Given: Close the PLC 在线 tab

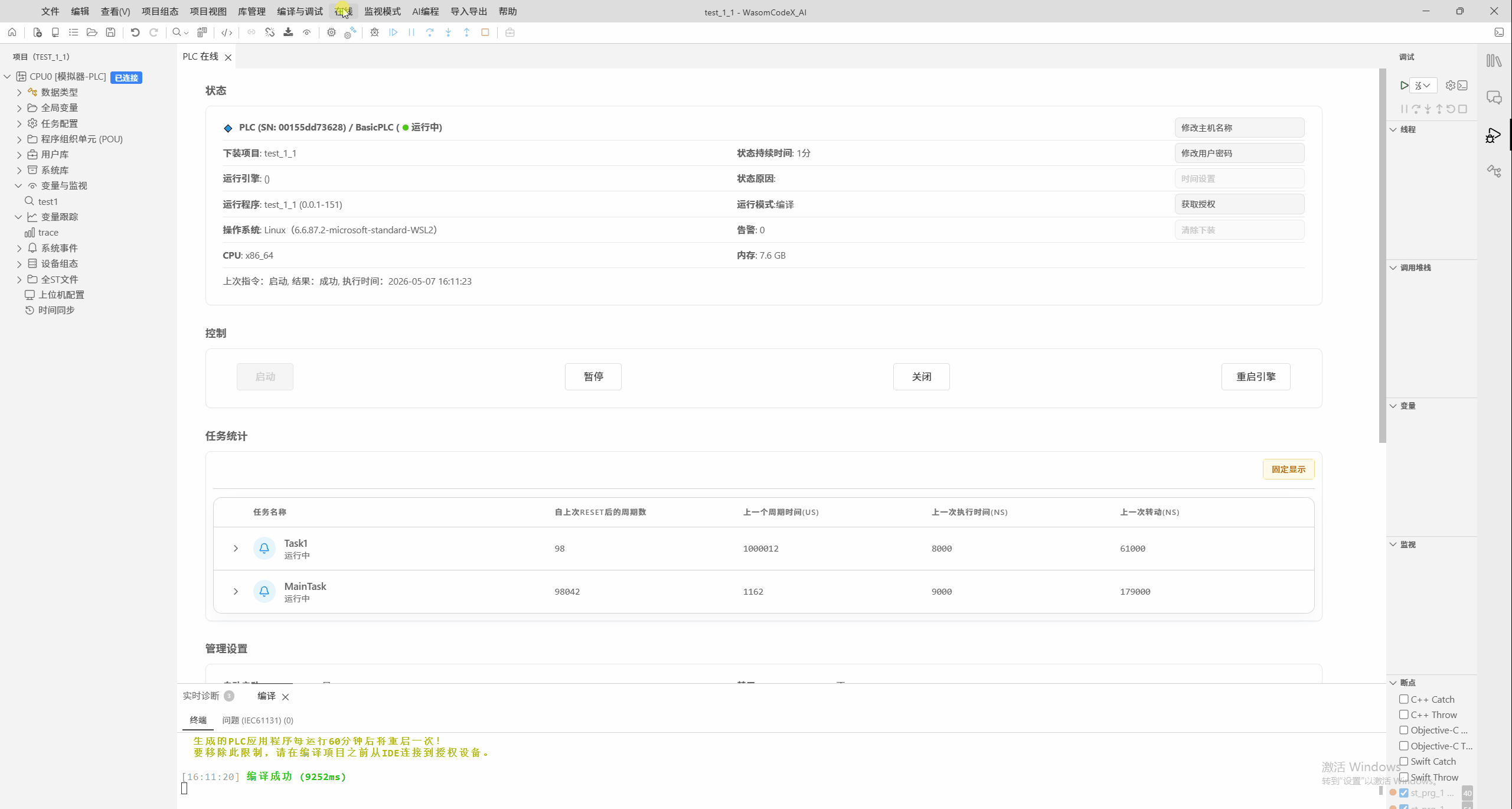Looking at the screenshot, I should [x=228, y=57].
